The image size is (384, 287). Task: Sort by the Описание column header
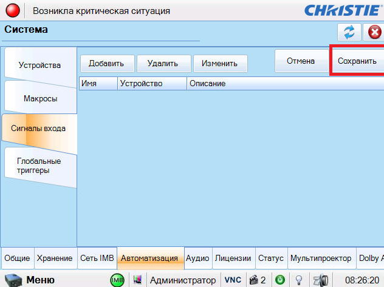coord(286,84)
